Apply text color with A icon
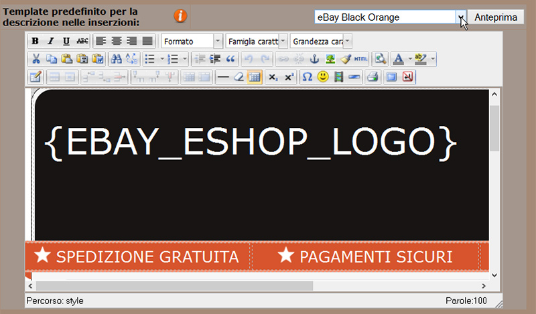Image resolution: width=536 pixels, height=314 pixels. (399, 59)
